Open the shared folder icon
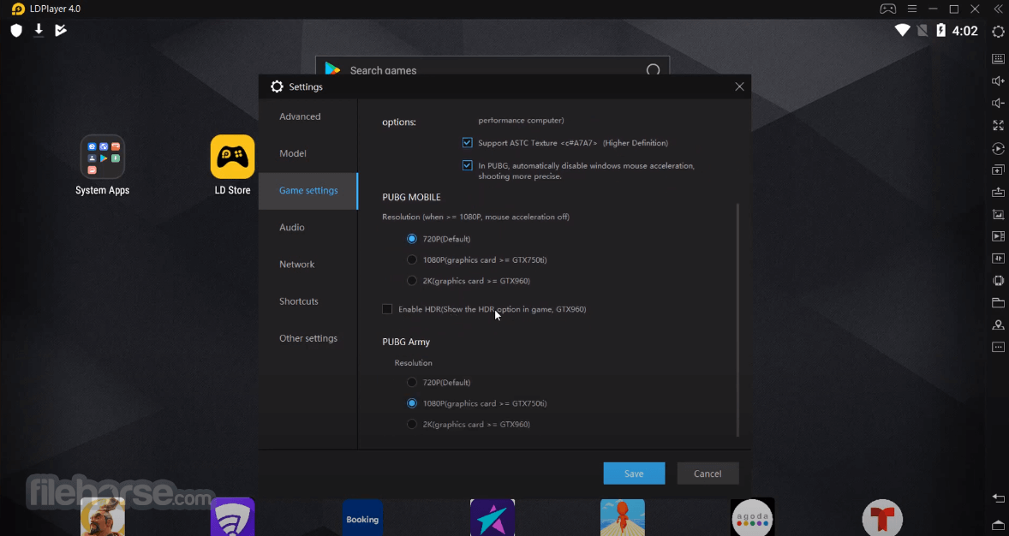Screen dimensions: 1009x536 click(998, 302)
